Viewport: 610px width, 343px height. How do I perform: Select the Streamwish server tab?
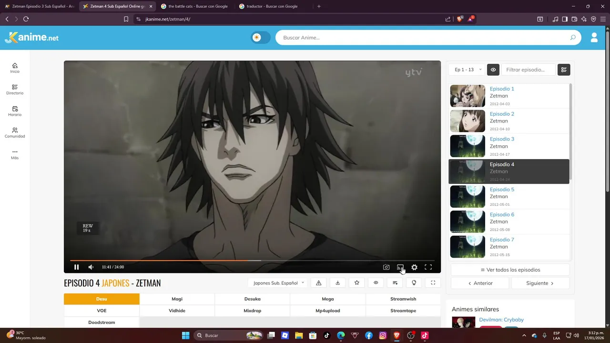(x=403, y=299)
